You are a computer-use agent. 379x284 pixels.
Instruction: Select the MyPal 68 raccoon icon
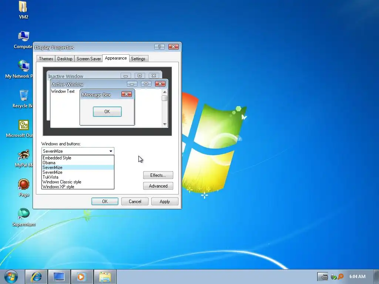[x=24, y=155]
